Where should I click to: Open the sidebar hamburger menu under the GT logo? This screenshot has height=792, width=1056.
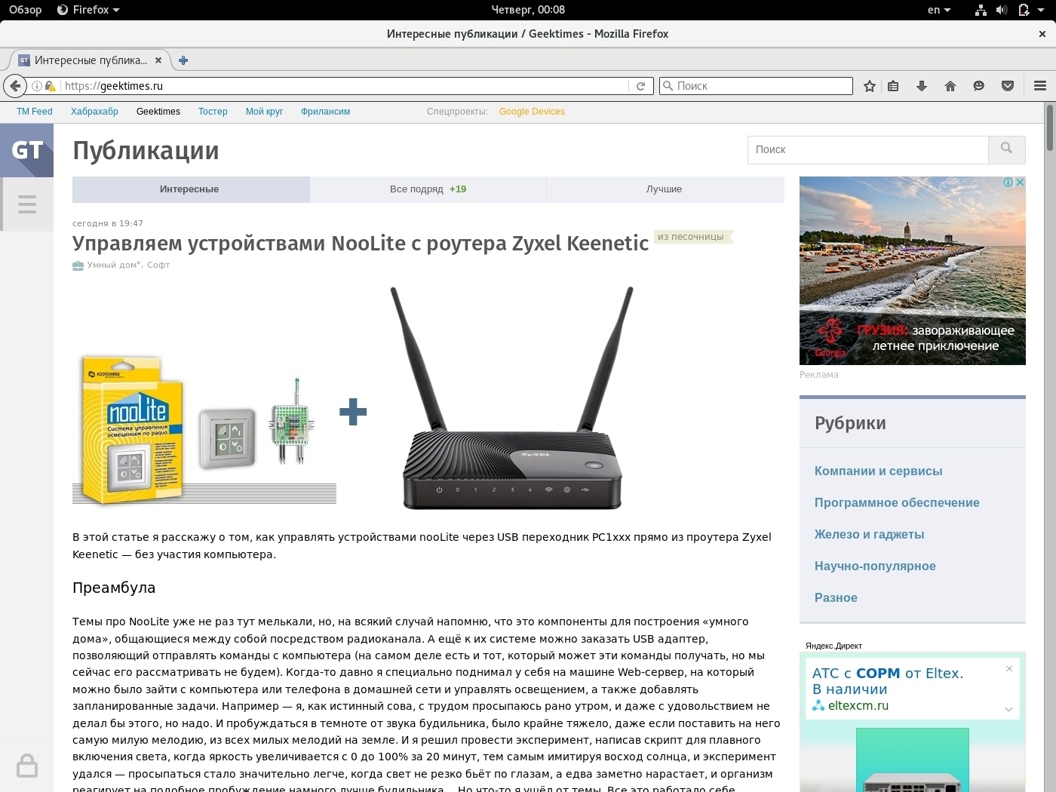27,204
